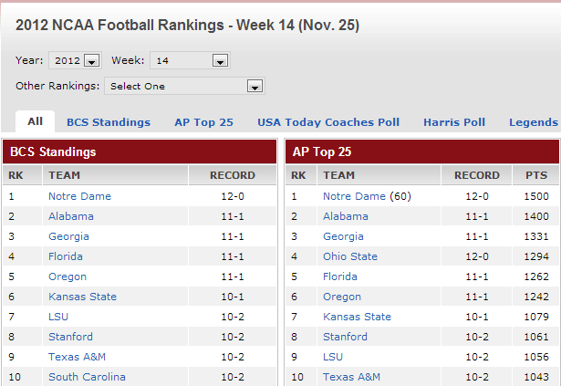Open South Carolina team page link
Image resolution: width=561 pixels, height=386 pixels.
(87, 377)
